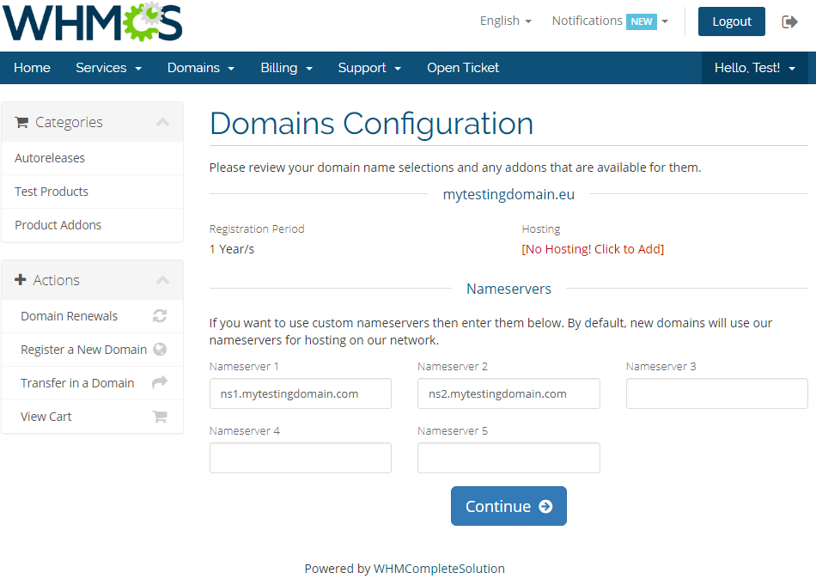This screenshot has width=816, height=585.
Task: Click the shopping cart icon in Categories header
Action: pyautogui.click(x=21, y=122)
